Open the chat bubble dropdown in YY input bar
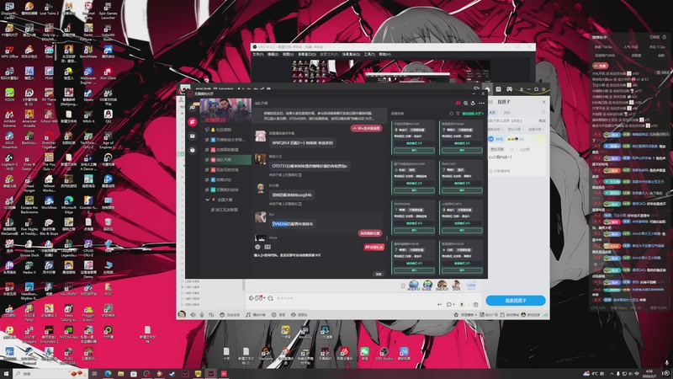Viewport: 673px width, 379px height. (449, 304)
